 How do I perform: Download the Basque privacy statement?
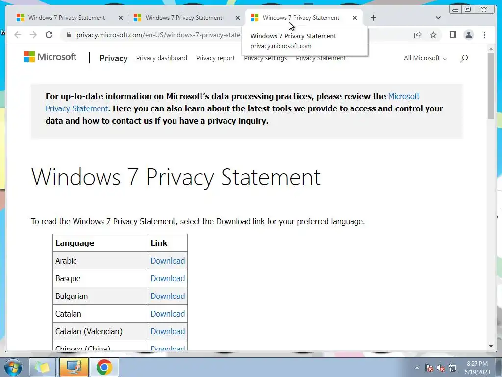pyautogui.click(x=168, y=278)
